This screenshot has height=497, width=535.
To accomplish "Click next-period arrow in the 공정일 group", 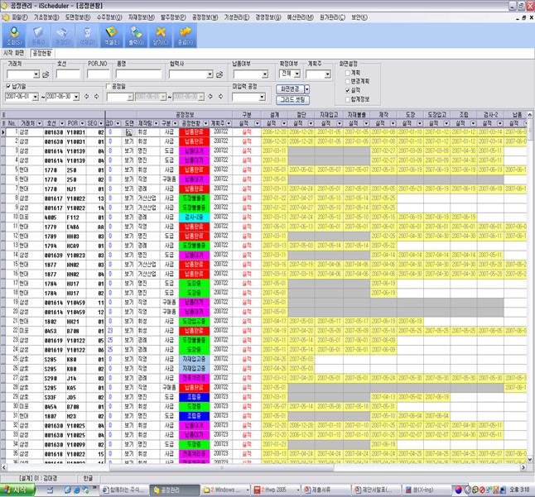I will (x=221, y=97).
